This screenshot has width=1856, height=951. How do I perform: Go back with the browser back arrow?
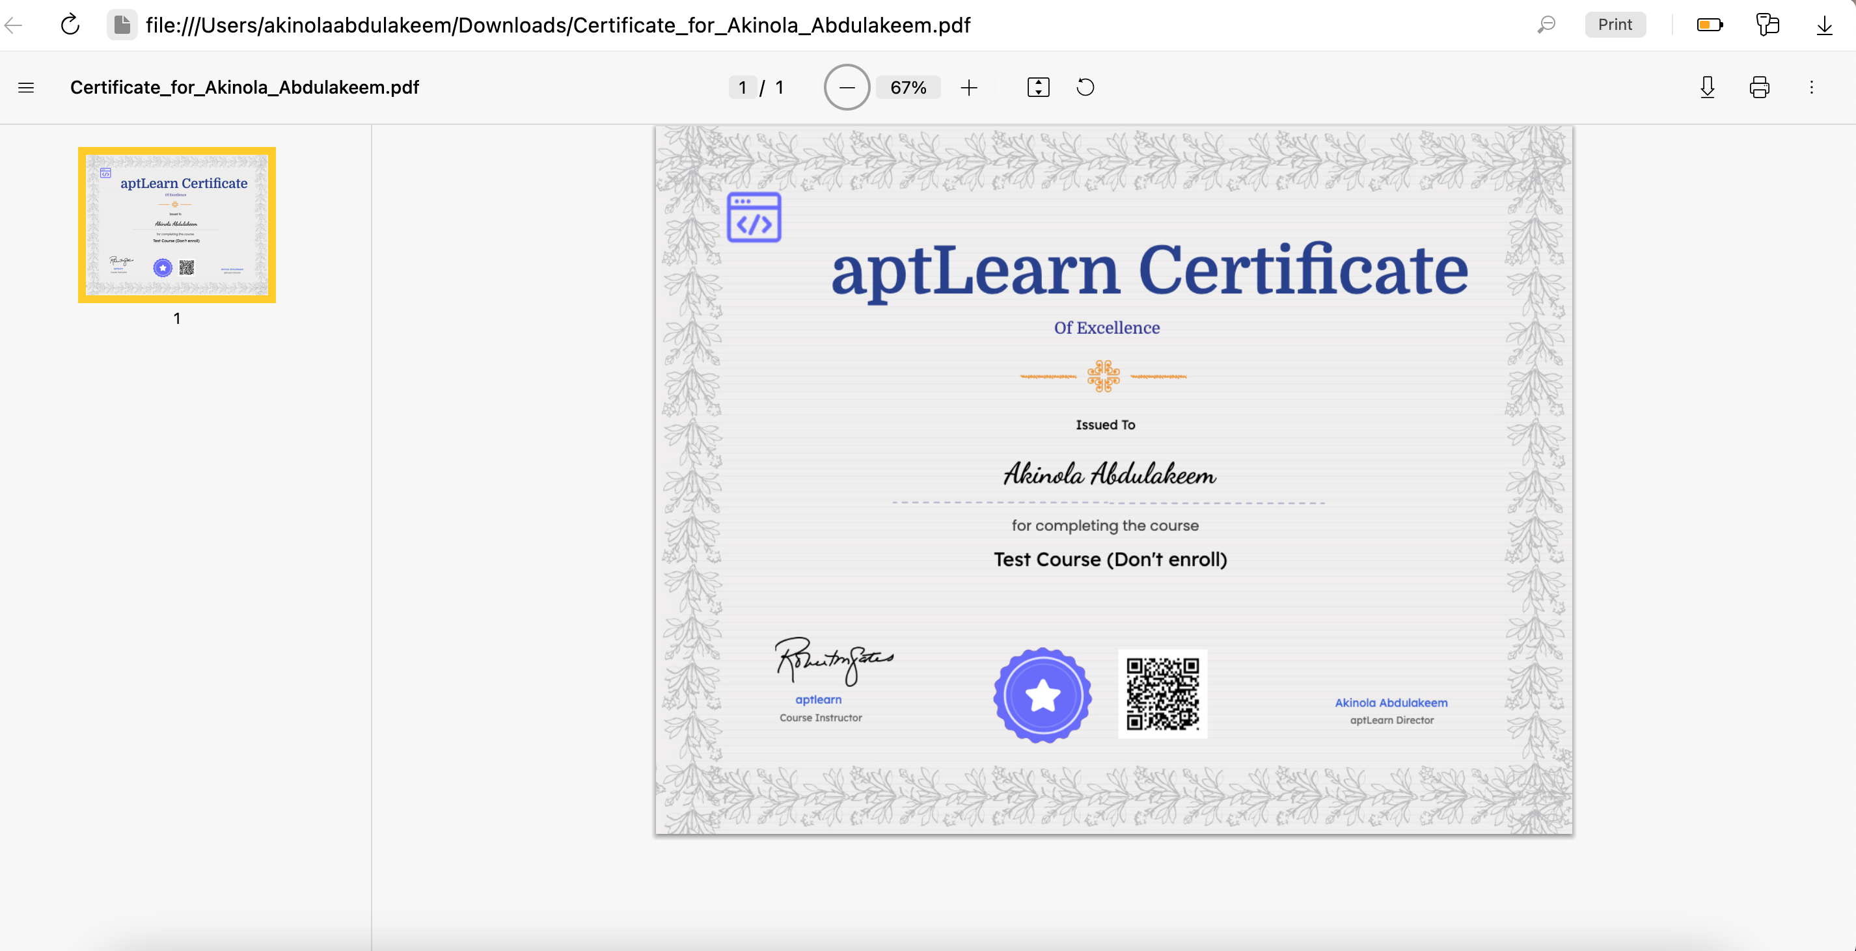pyautogui.click(x=14, y=25)
